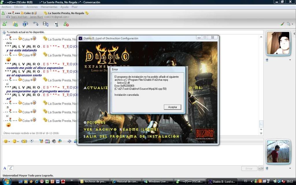The height and width of the screenshot is (185, 296).
Task: Open Herramientas menu
Action: coord(49,7)
